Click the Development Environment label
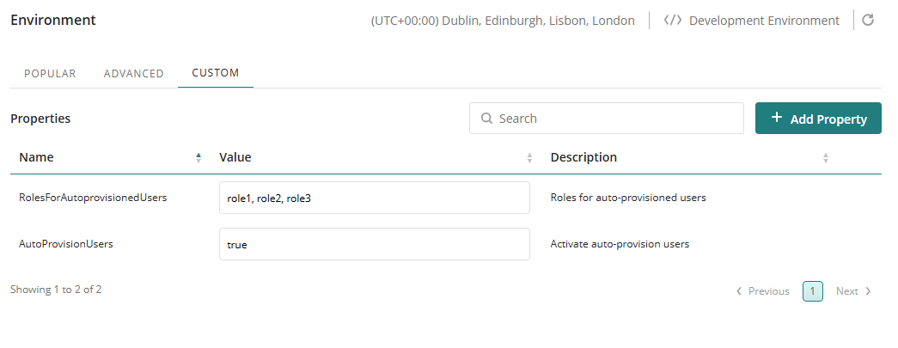Viewport: 898px width, 348px height. [x=764, y=21]
